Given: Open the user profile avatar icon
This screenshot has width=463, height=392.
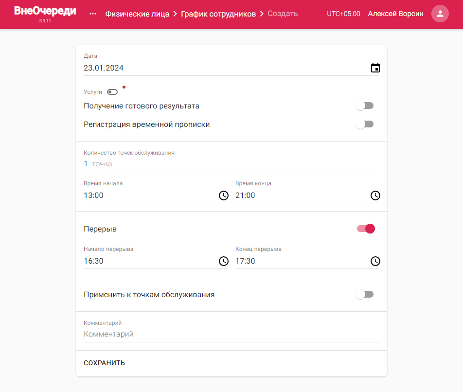Looking at the screenshot, I should pos(440,14).
